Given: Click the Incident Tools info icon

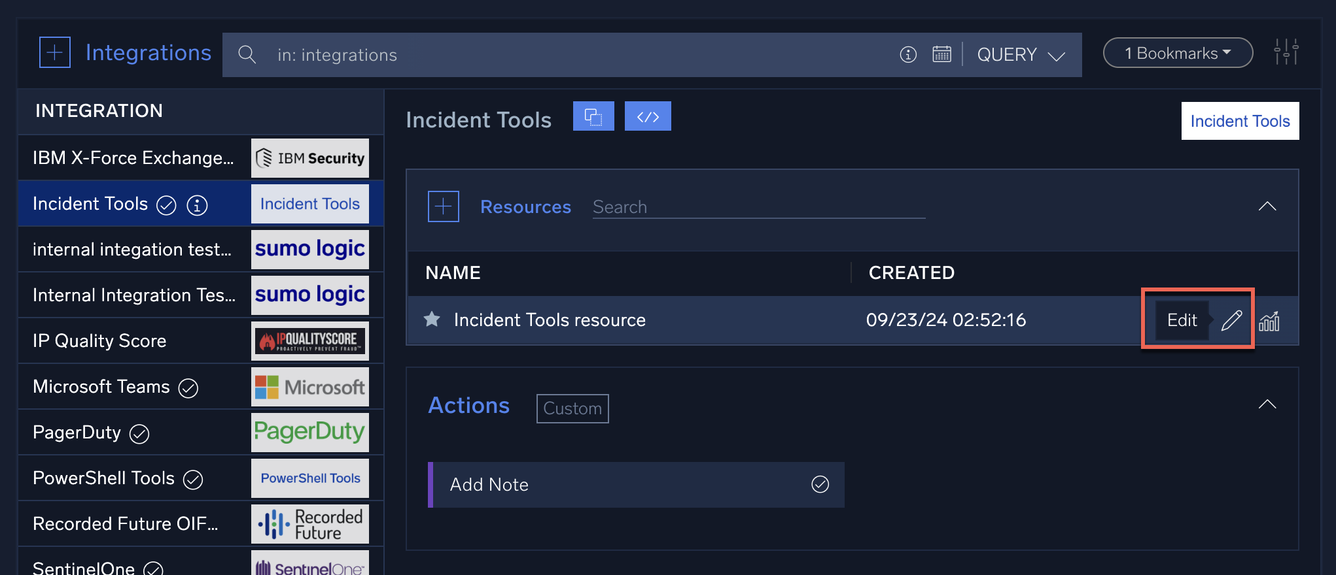Looking at the screenshot, I should point(197,205).
